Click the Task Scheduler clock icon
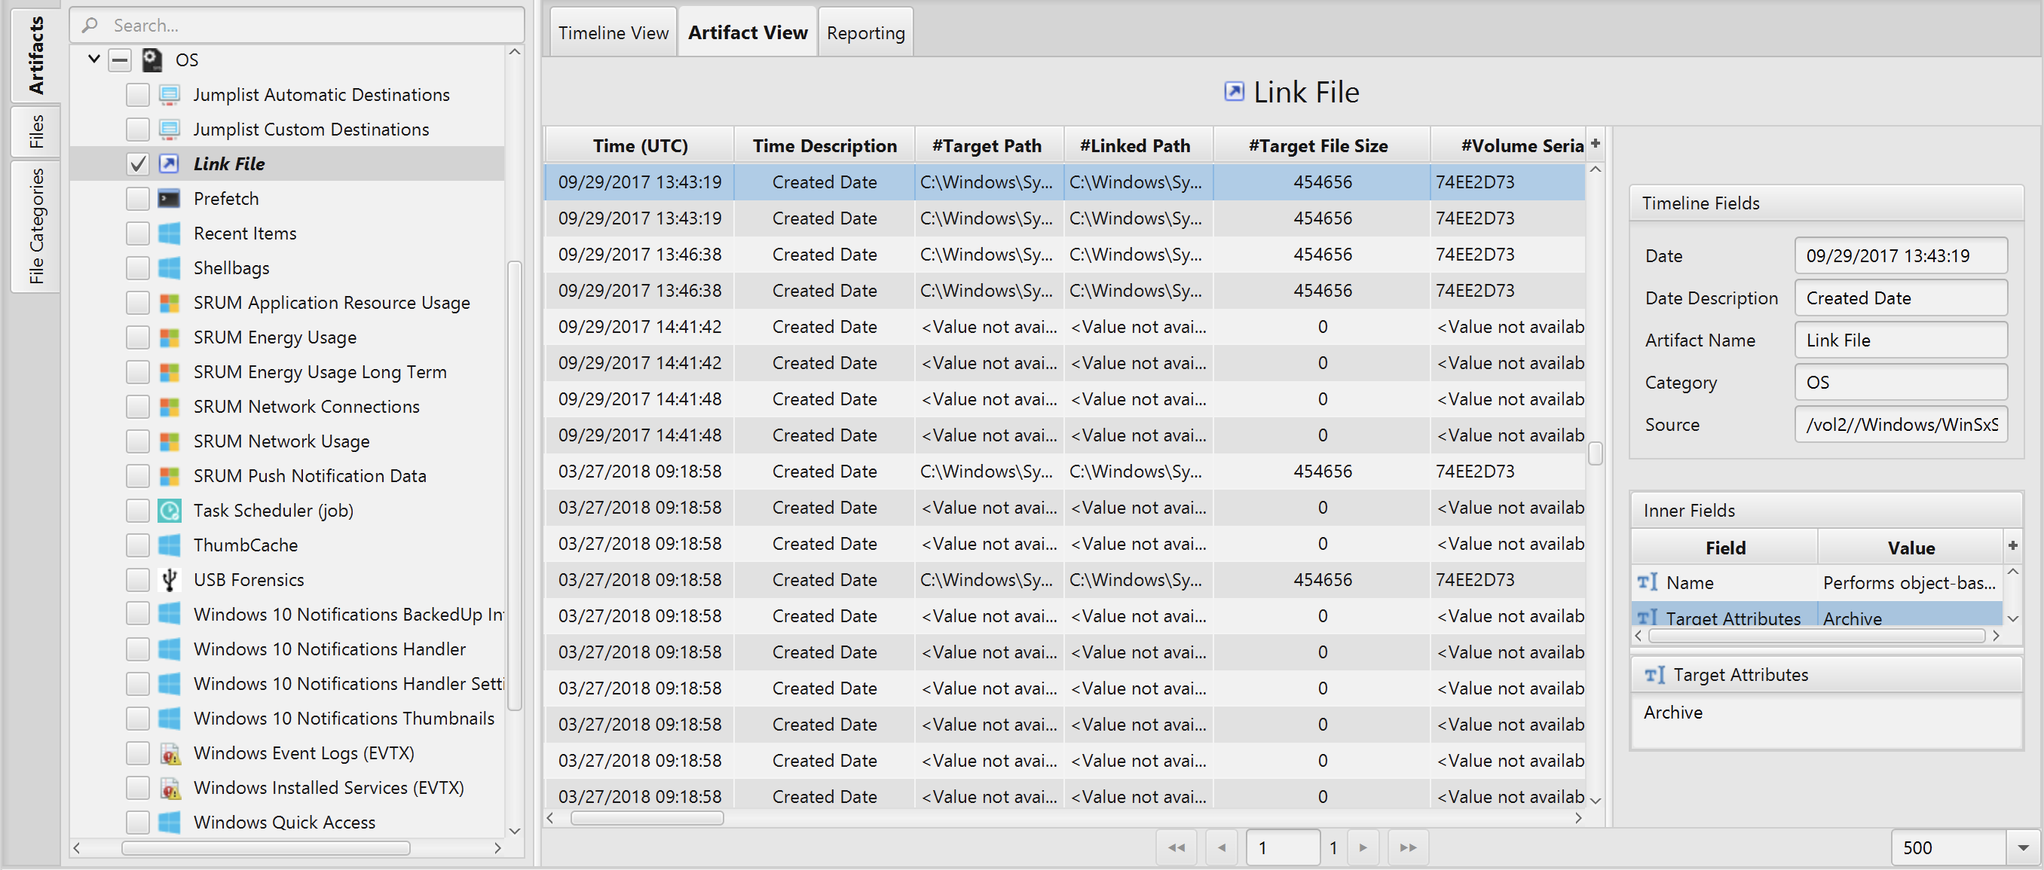This screenshot has width=2044, height=870. [169, 510]
